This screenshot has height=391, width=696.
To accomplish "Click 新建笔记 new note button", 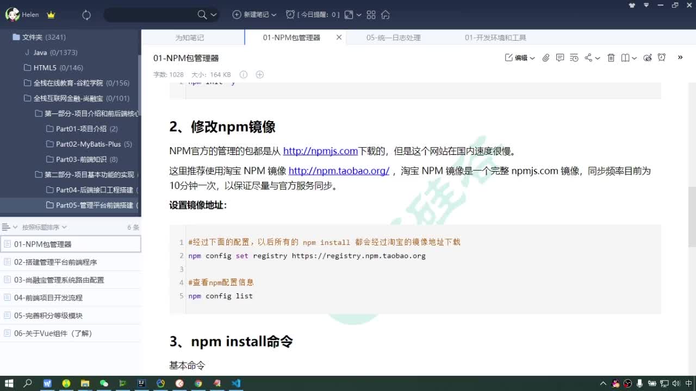I will point(251,15).
